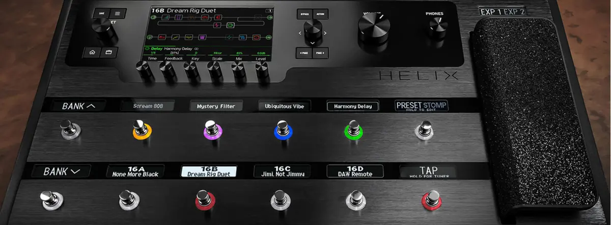Click the knob under the Time parameter
611x225 pixels.
pyautogui.click(x=145, y=72)
